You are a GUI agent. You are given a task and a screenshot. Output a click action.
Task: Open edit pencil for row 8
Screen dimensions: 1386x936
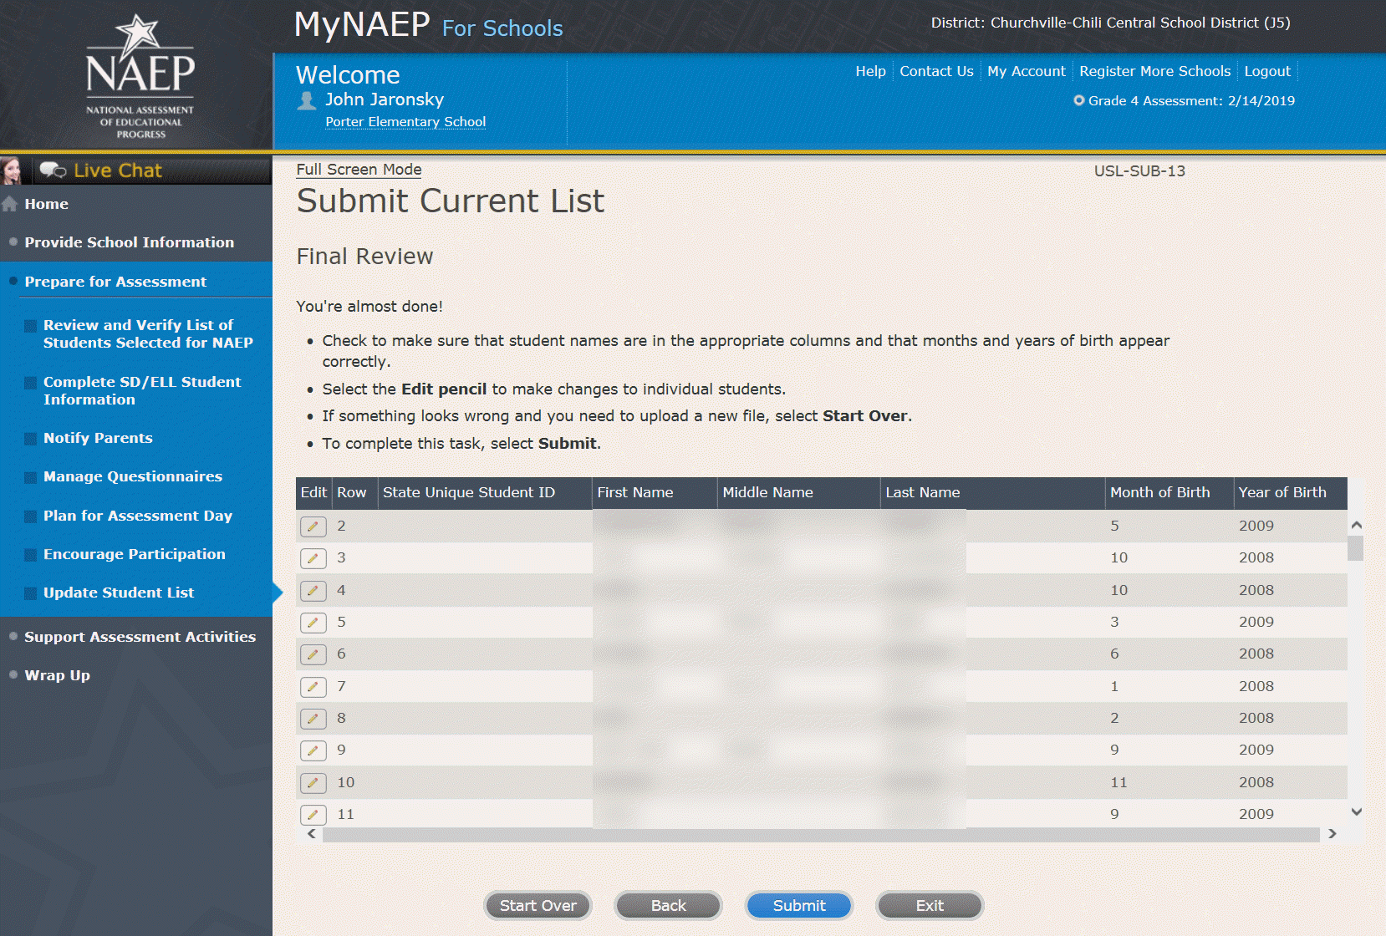pyautogui.click(x=313, y=719)
